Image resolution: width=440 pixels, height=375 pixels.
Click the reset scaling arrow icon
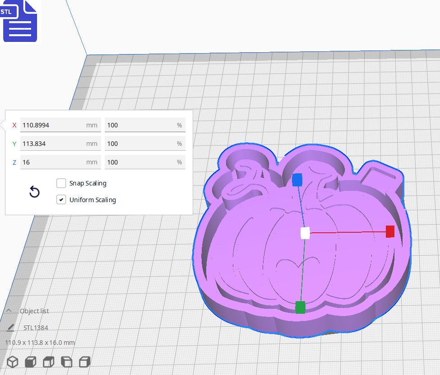click(34, 192)
